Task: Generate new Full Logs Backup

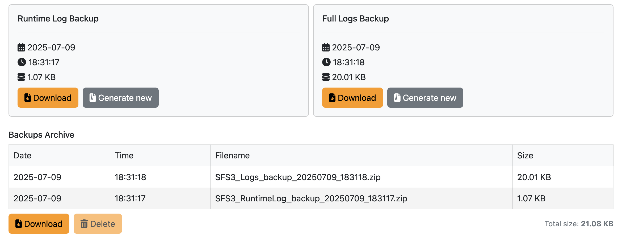Action: (x=425, y=98)
